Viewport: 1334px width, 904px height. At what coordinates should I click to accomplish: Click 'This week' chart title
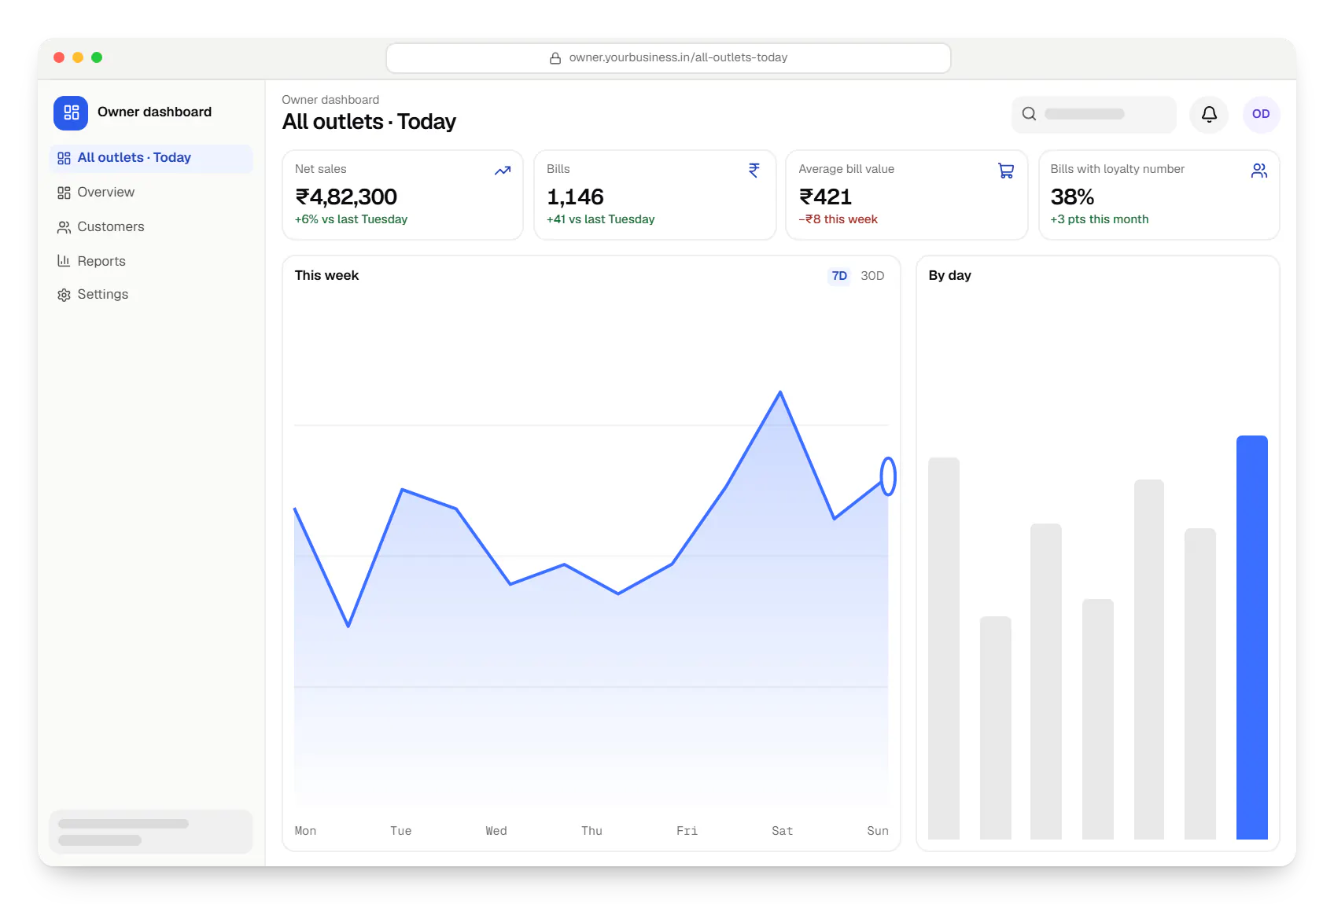coord(326,276)
